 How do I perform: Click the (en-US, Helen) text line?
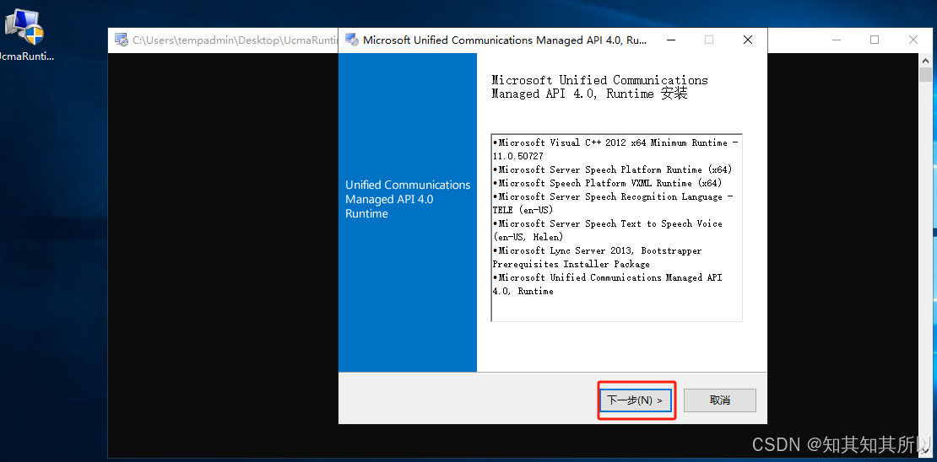(528, 237)
